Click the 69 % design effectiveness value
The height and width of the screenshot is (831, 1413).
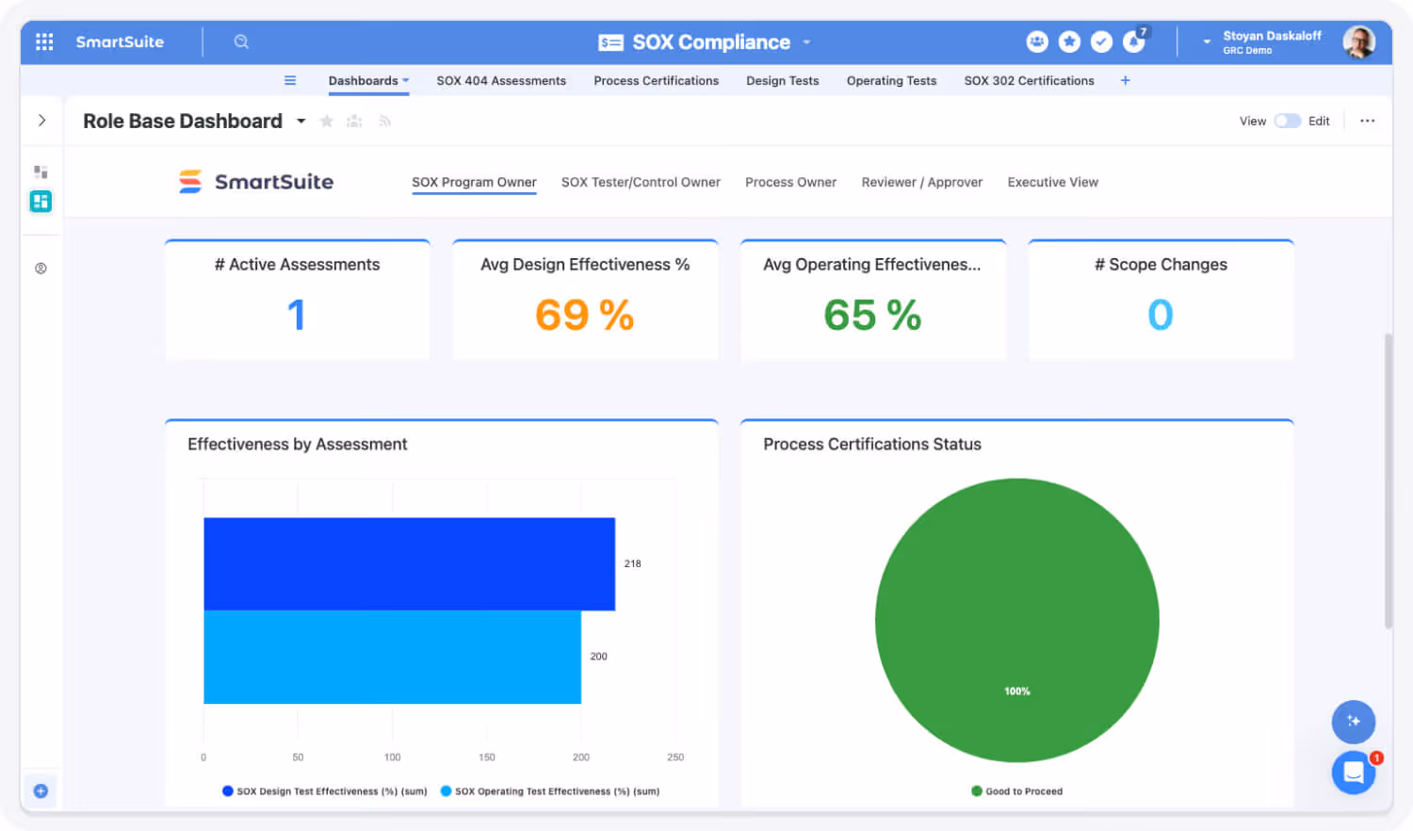coord(584,315)
